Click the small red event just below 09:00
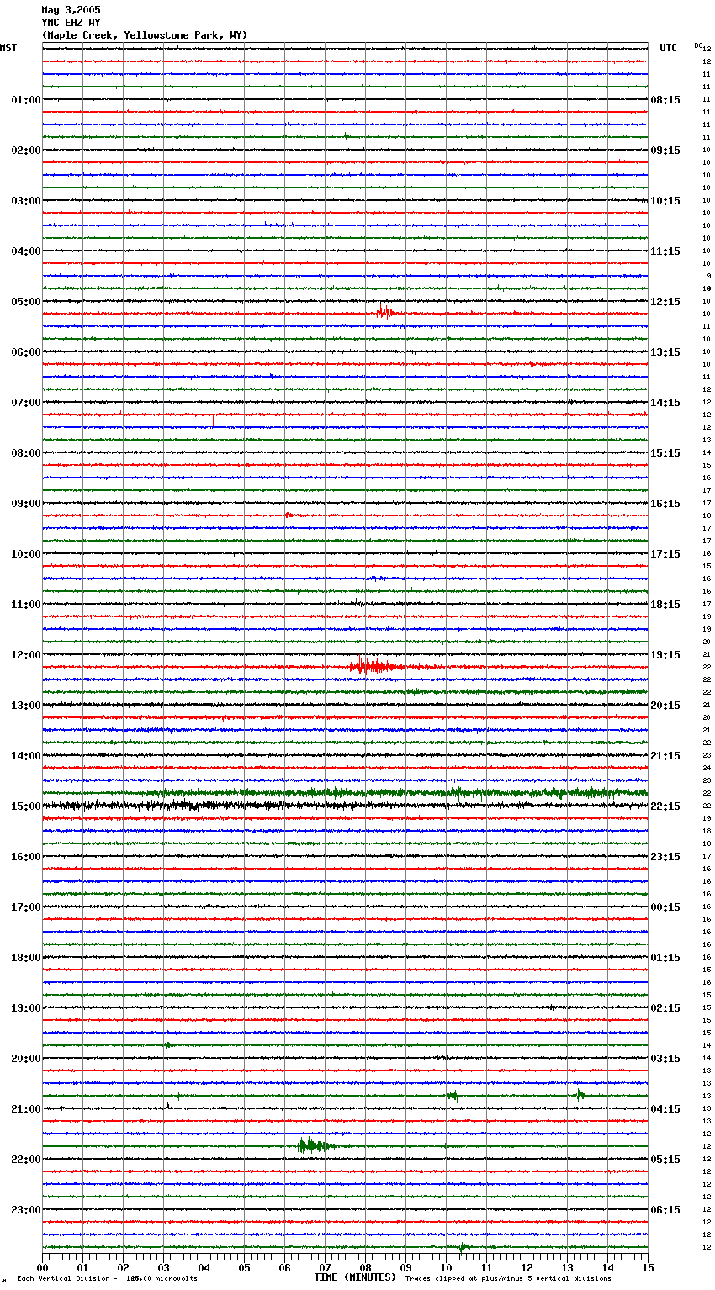The image size is (715, 1290). pos(289,515)
